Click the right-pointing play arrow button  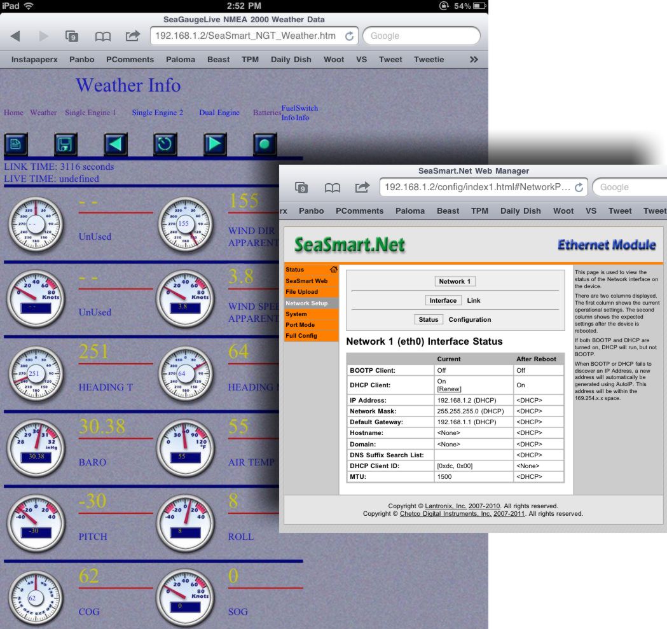[x=215, y=144]
